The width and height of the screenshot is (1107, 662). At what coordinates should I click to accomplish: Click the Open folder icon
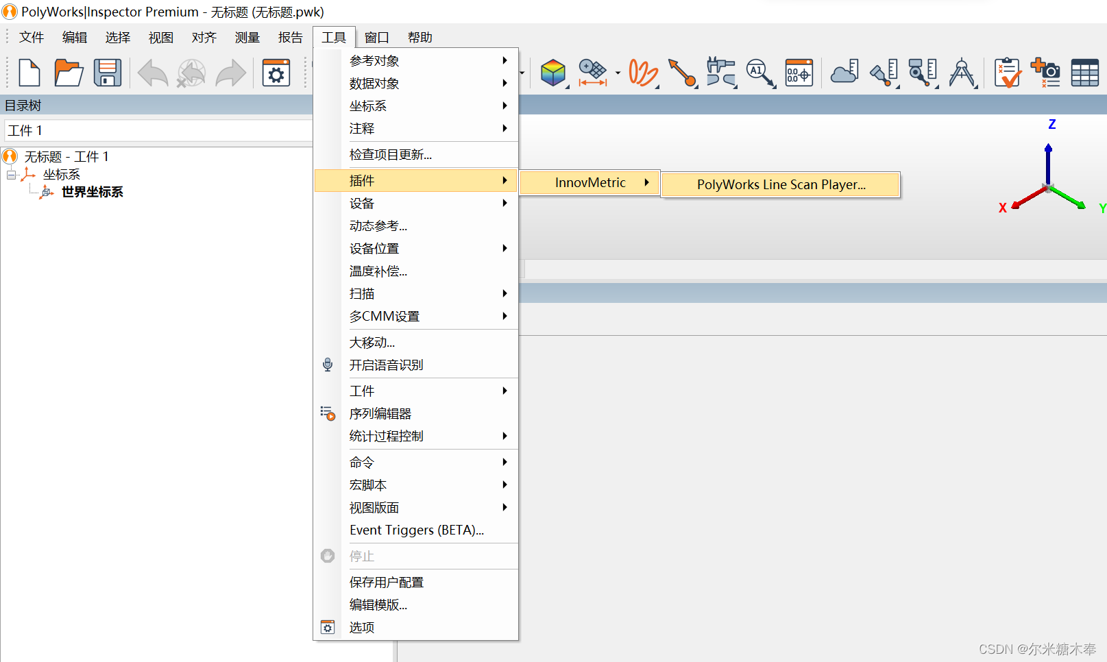click(69, 73)
